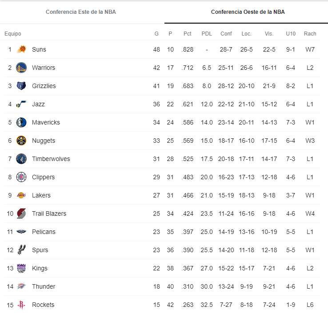Click the Equipo column header
This screenshot has width=328, height=314.
coord(13,34)
